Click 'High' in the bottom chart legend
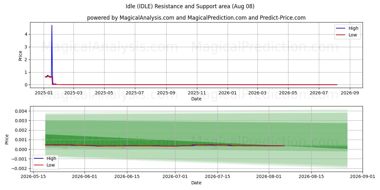Screen dimensions: 380x190 click(x=51, y=158)
